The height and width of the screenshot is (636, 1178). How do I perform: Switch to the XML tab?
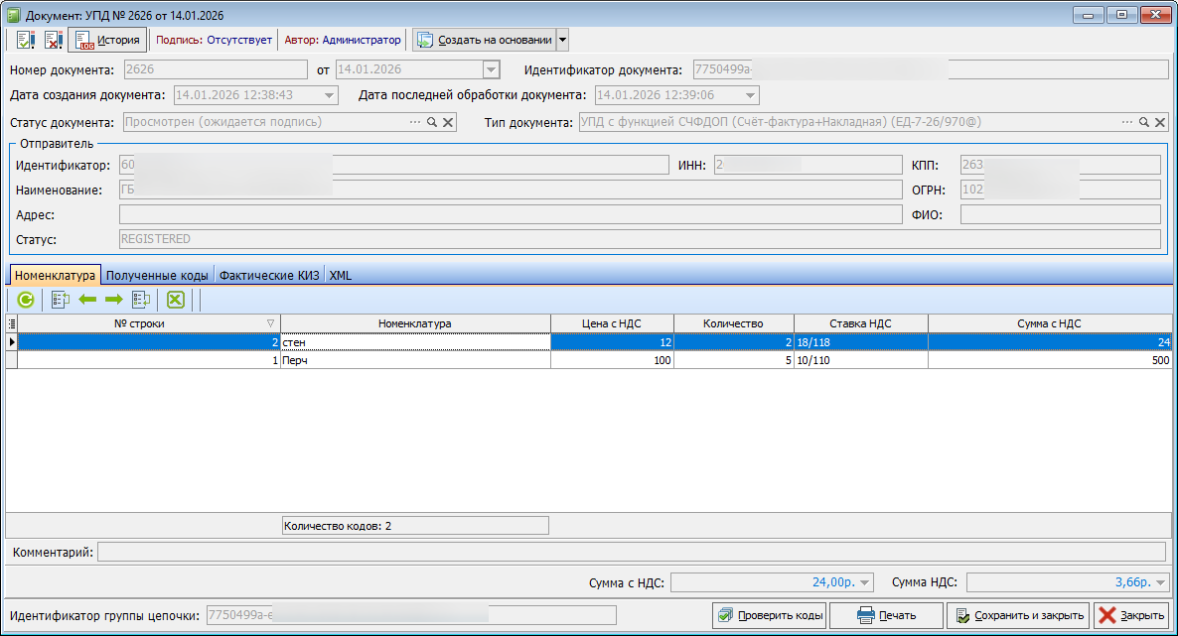tap(340, 275)
